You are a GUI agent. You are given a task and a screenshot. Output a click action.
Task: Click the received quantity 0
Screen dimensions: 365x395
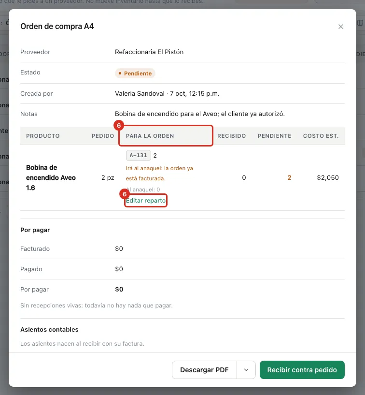pyautogui.click(x=244, y=177)
